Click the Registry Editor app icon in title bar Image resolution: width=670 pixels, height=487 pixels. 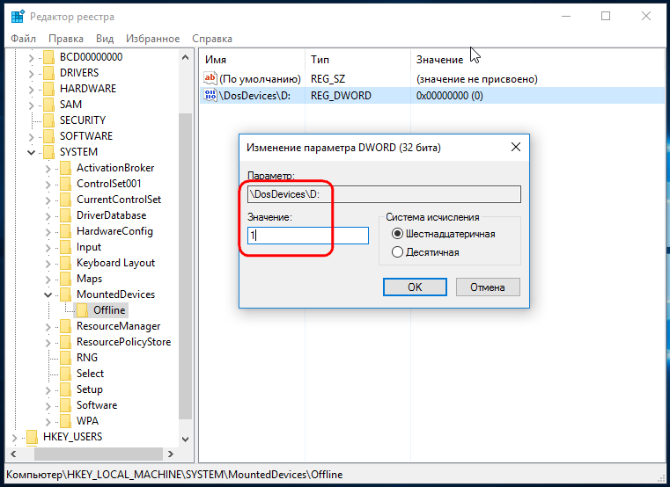tap(18, 17)
